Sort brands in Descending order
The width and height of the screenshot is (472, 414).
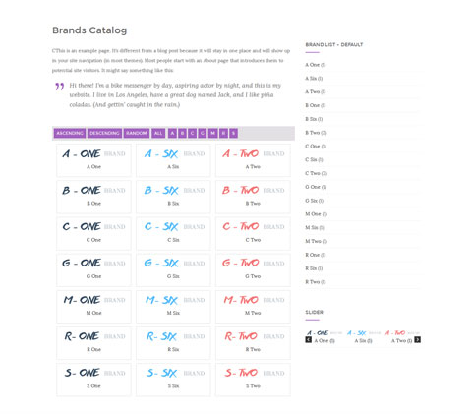coord(104,133)
